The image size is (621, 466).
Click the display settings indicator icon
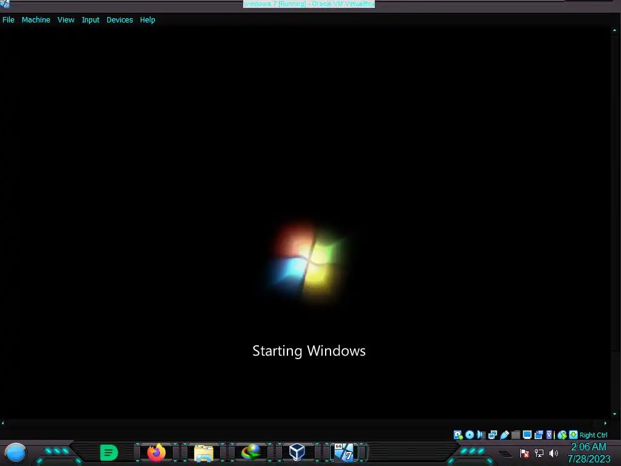527,434
